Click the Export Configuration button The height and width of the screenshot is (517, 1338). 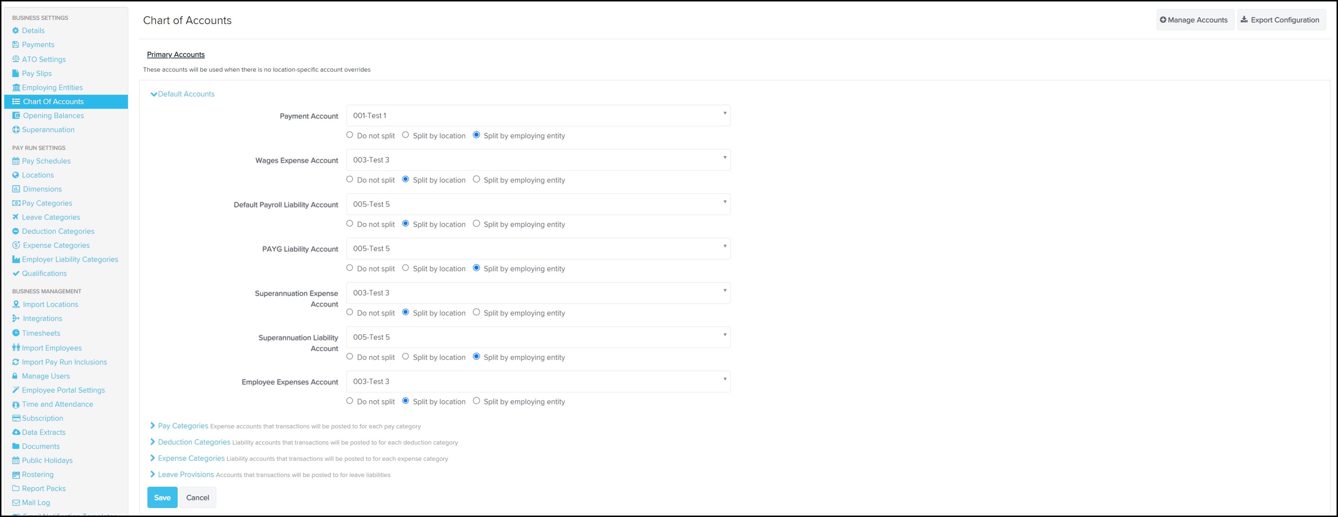tap(1281, 20)
